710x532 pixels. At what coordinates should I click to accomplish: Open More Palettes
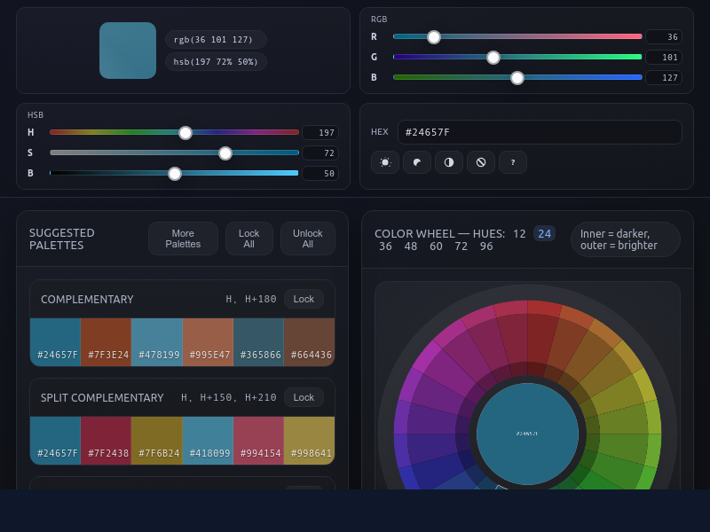tap(183, 238)
